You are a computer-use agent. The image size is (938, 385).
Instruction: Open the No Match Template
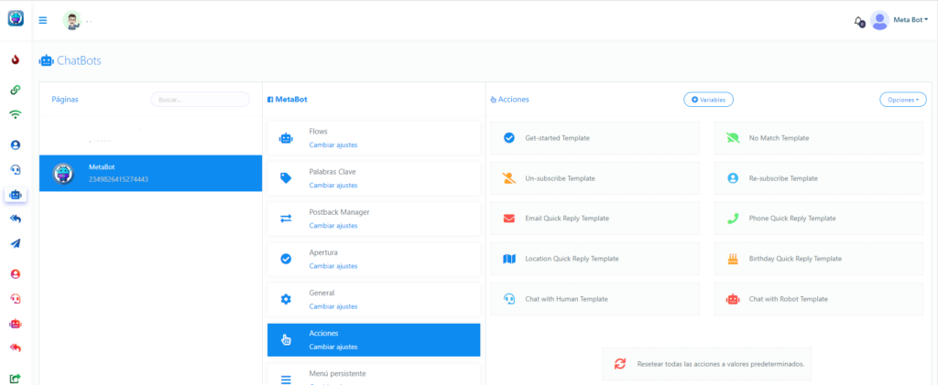pyautogui.click(x=818, y=138)
